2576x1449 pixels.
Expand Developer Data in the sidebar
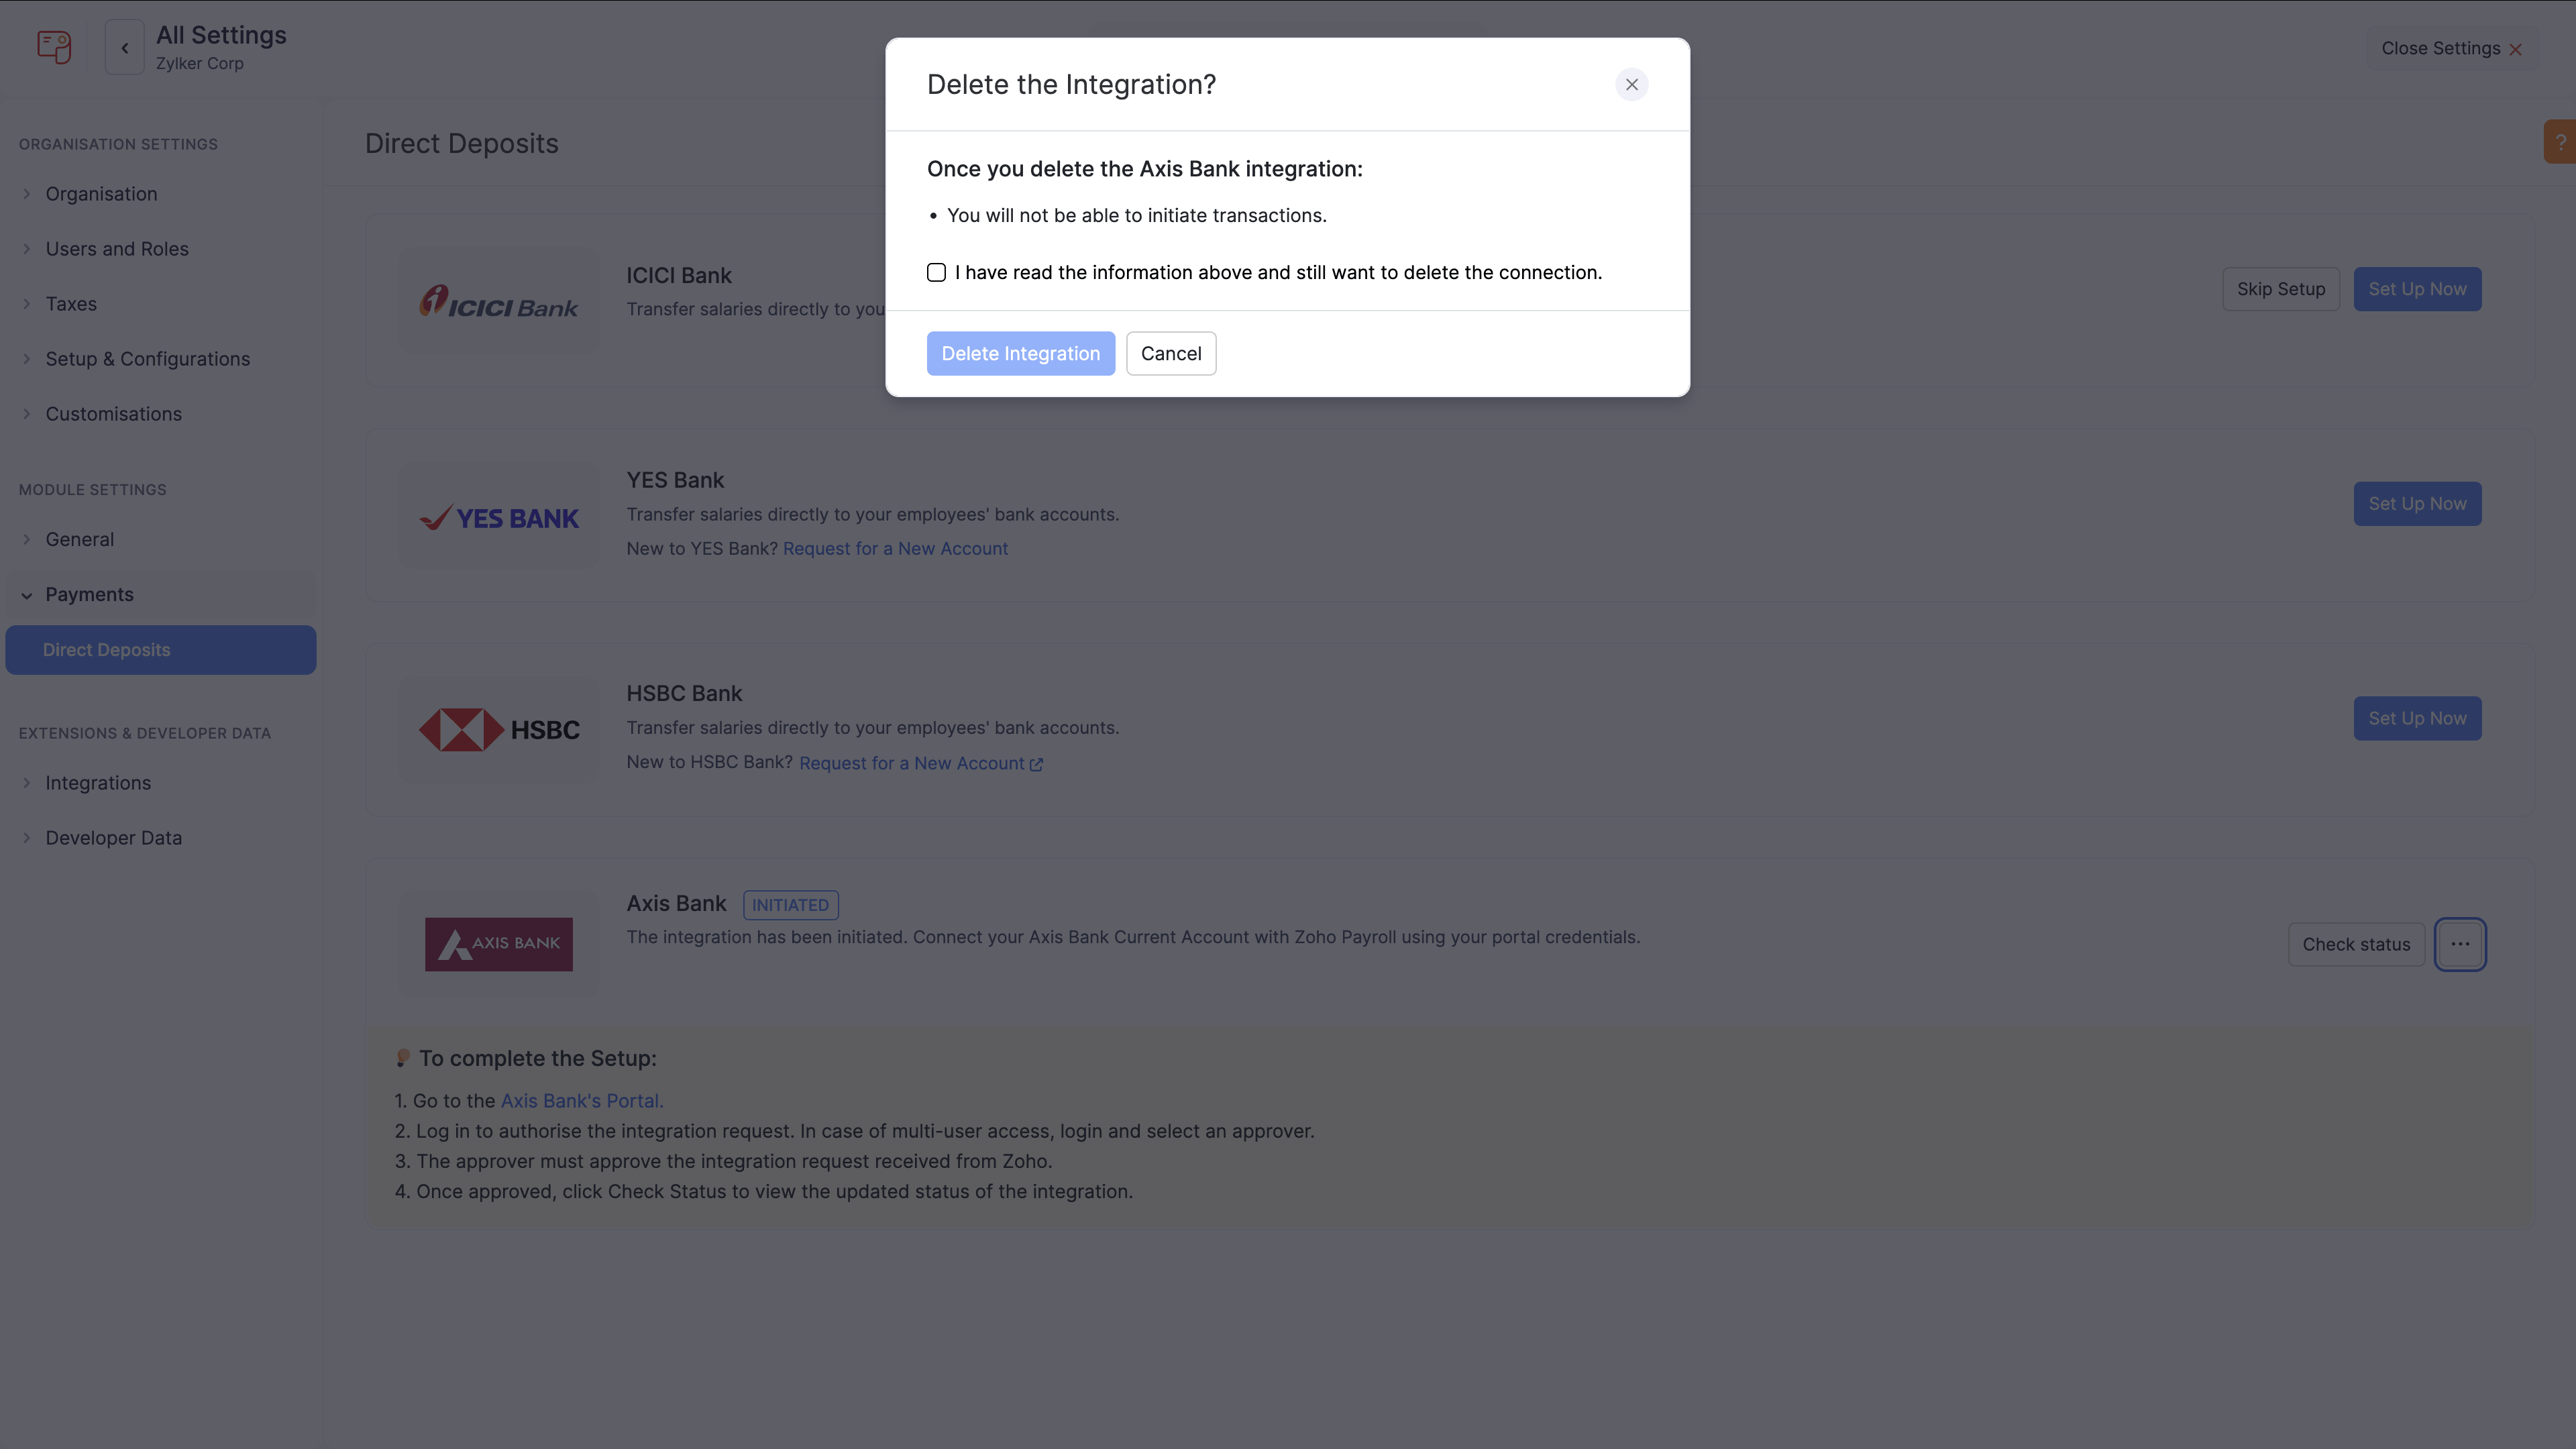point(113,837)
